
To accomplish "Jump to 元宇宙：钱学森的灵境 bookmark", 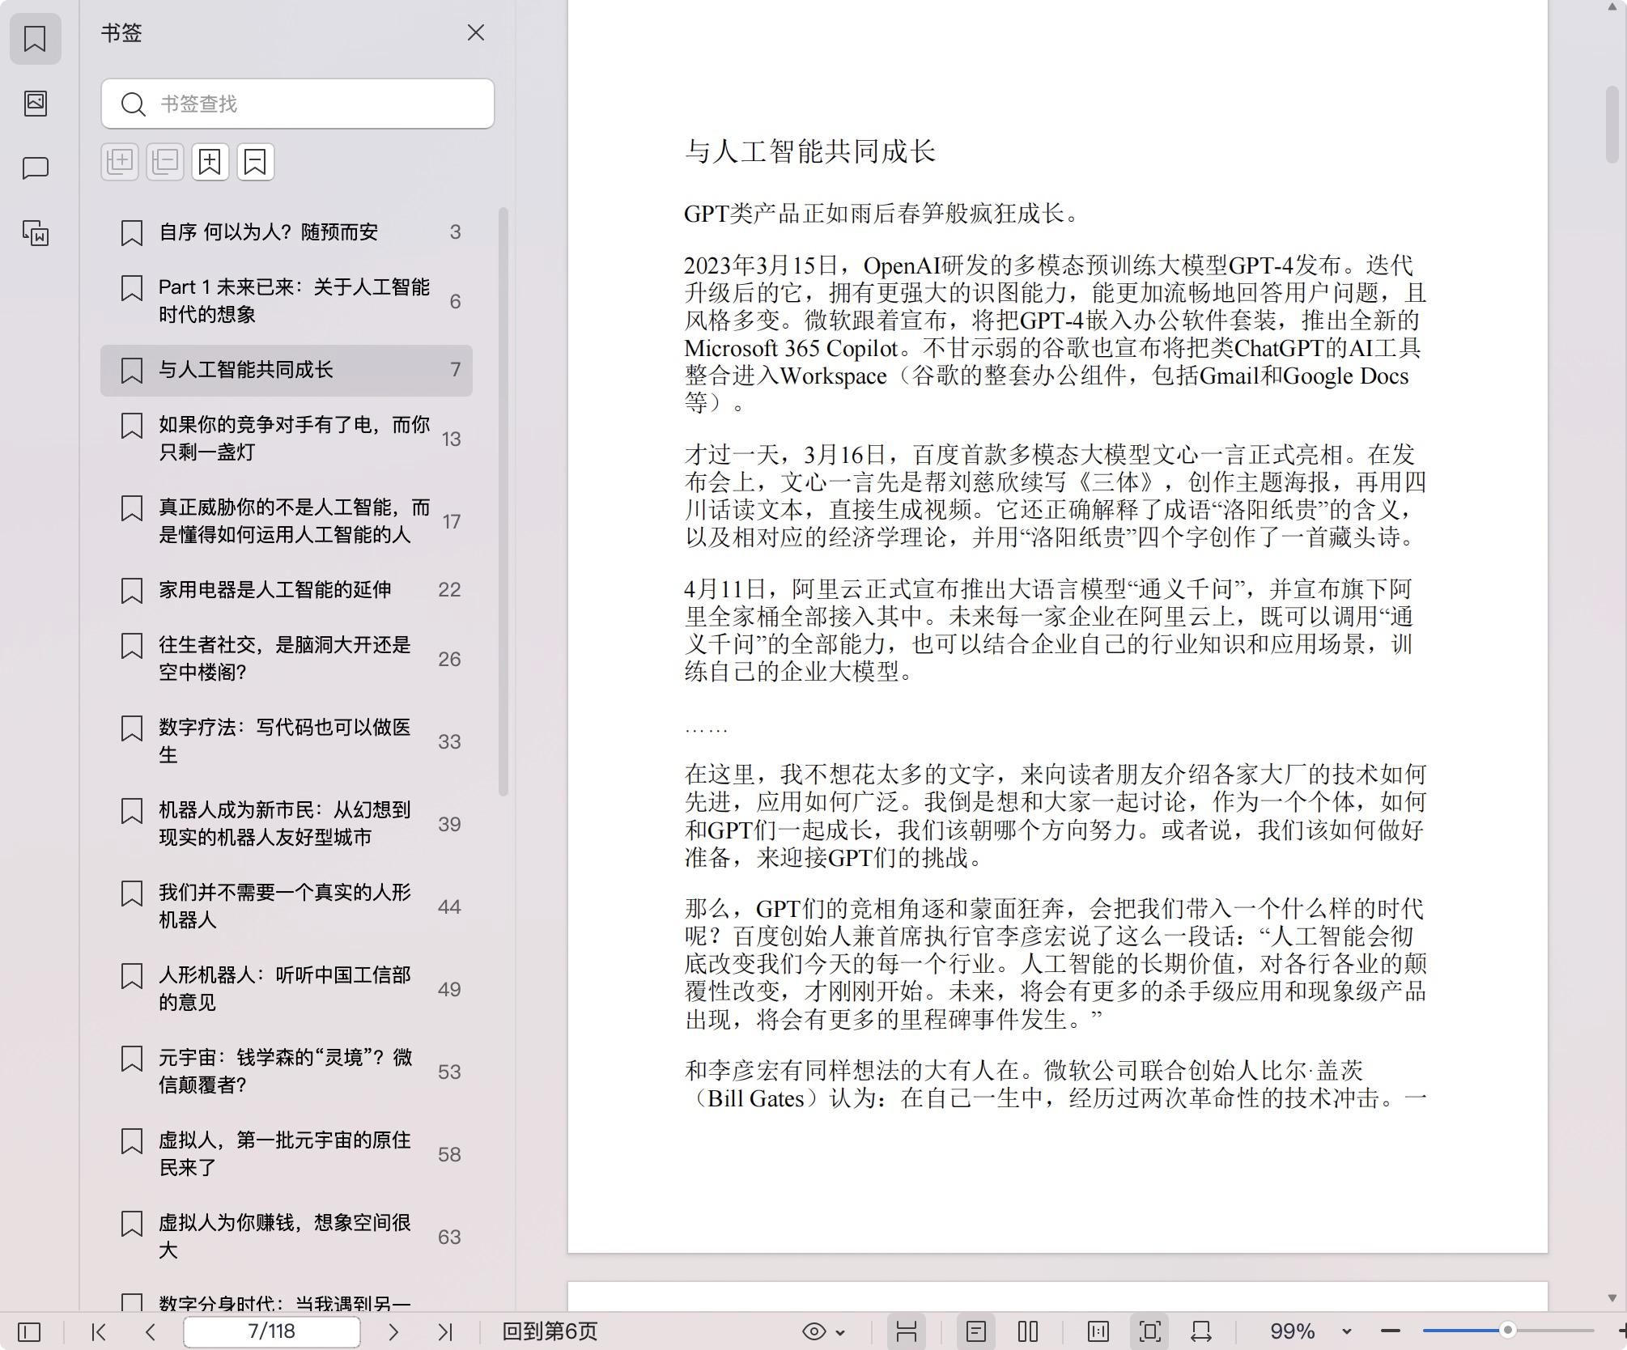I will click(287, 1072).
